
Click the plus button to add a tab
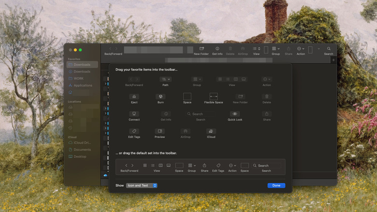pos(333,60)
